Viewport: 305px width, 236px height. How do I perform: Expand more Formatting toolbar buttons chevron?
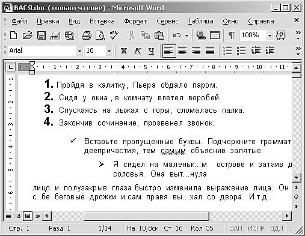pos(298,50)
